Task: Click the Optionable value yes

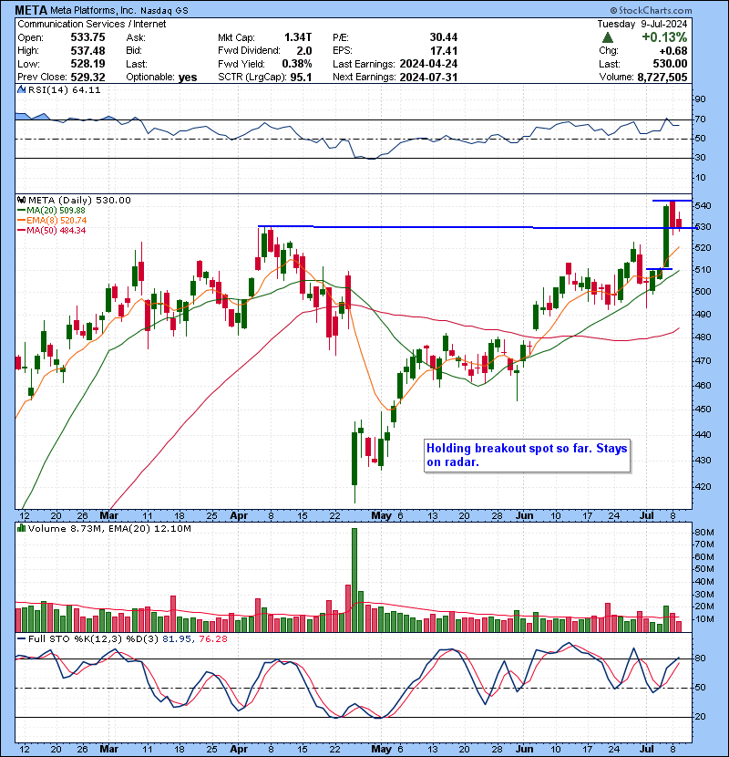Action: pyautogui.click(x=188, y=78)
